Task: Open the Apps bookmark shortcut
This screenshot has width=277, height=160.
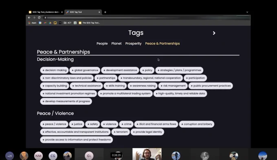Action: [x=32, y=23]
